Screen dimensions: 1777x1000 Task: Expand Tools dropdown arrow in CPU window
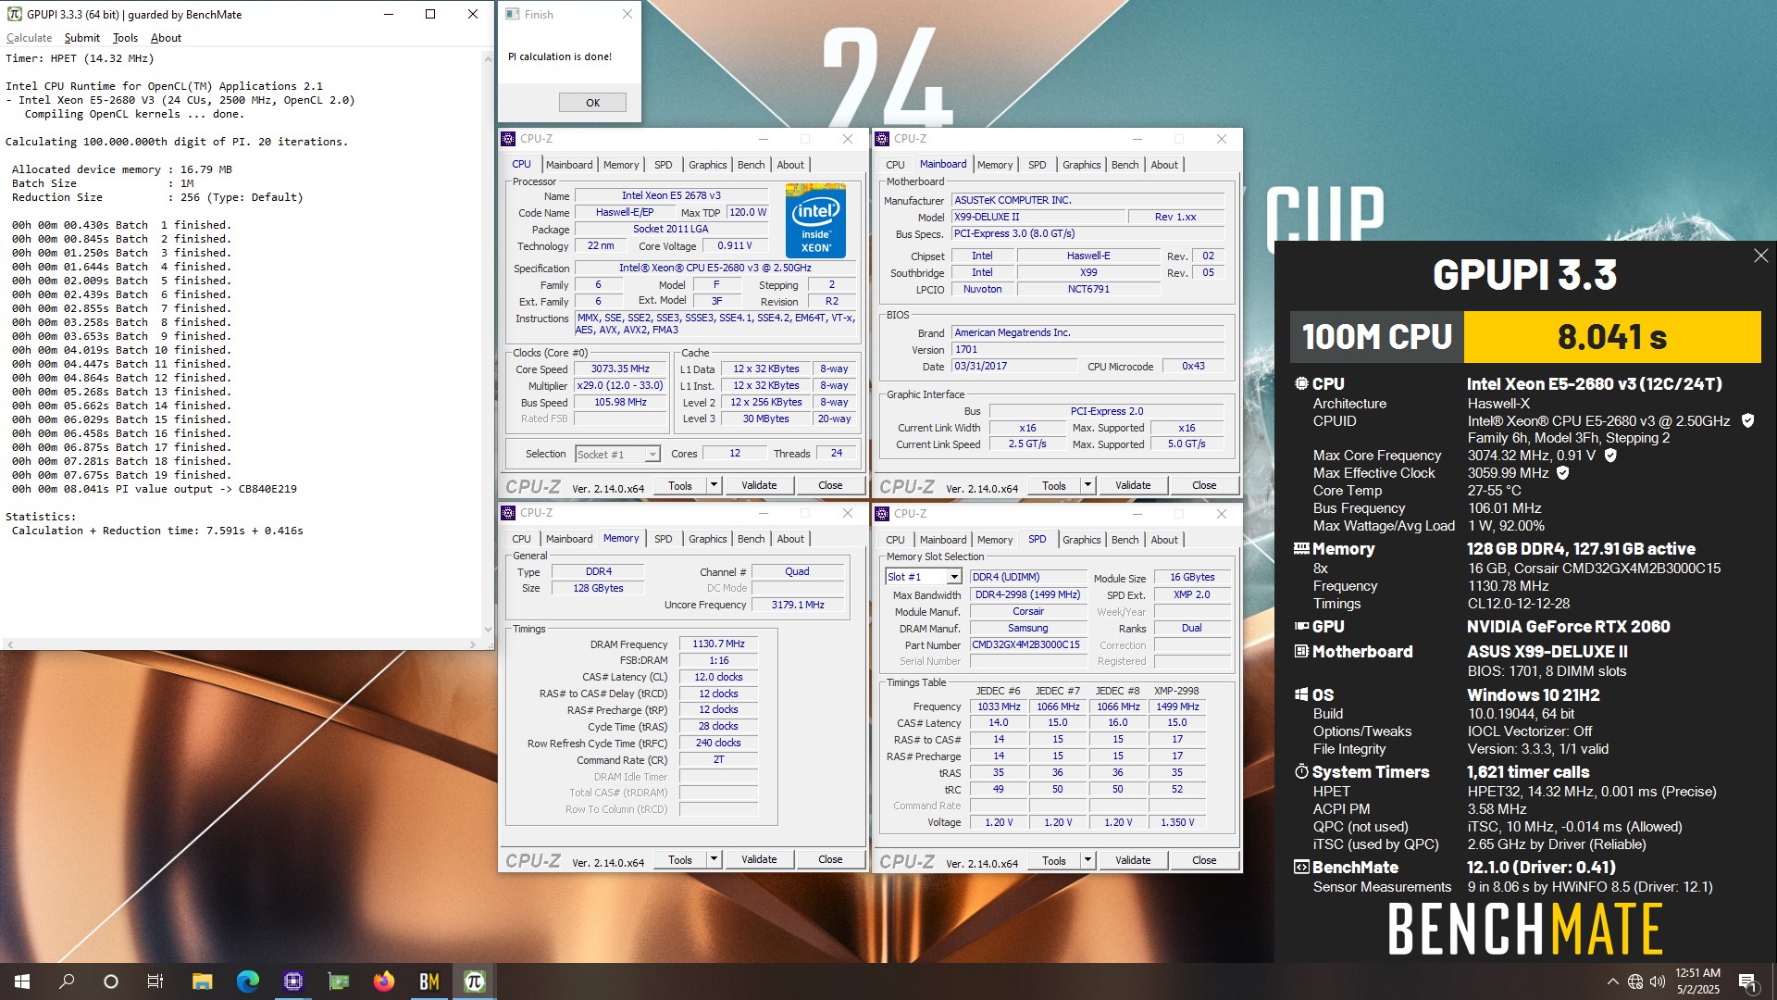tap(714, 485)
